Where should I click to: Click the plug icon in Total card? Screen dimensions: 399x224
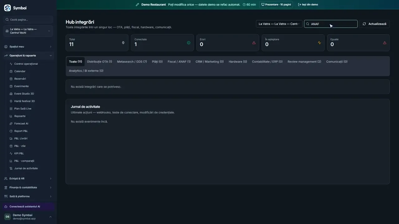(123, 43)
